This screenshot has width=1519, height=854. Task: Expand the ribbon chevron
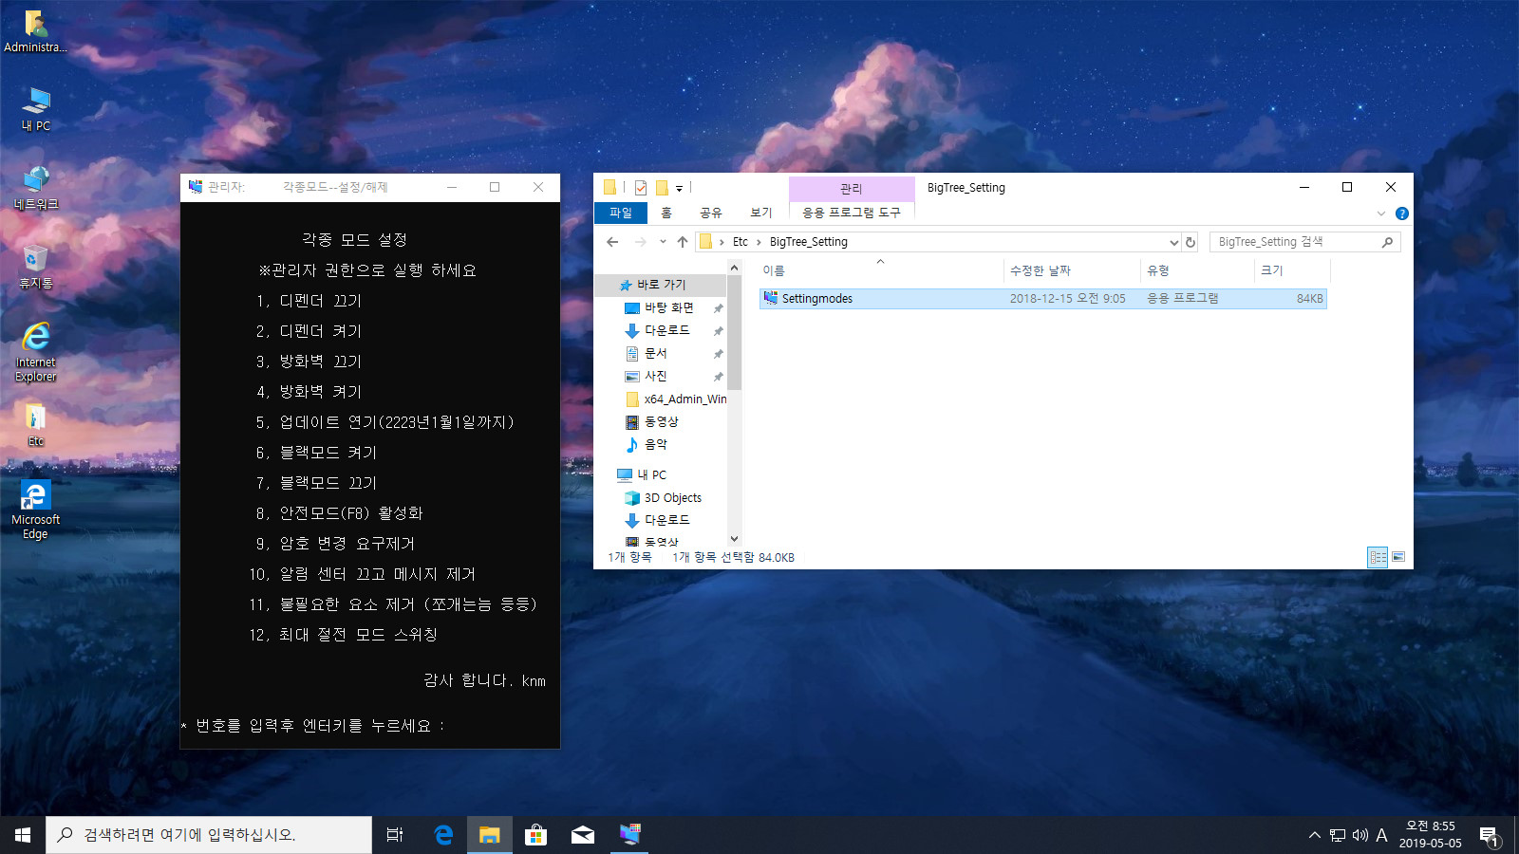point(1381,213)
